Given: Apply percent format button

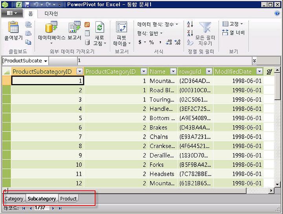Looking at the screenshot, I should 151,42.
